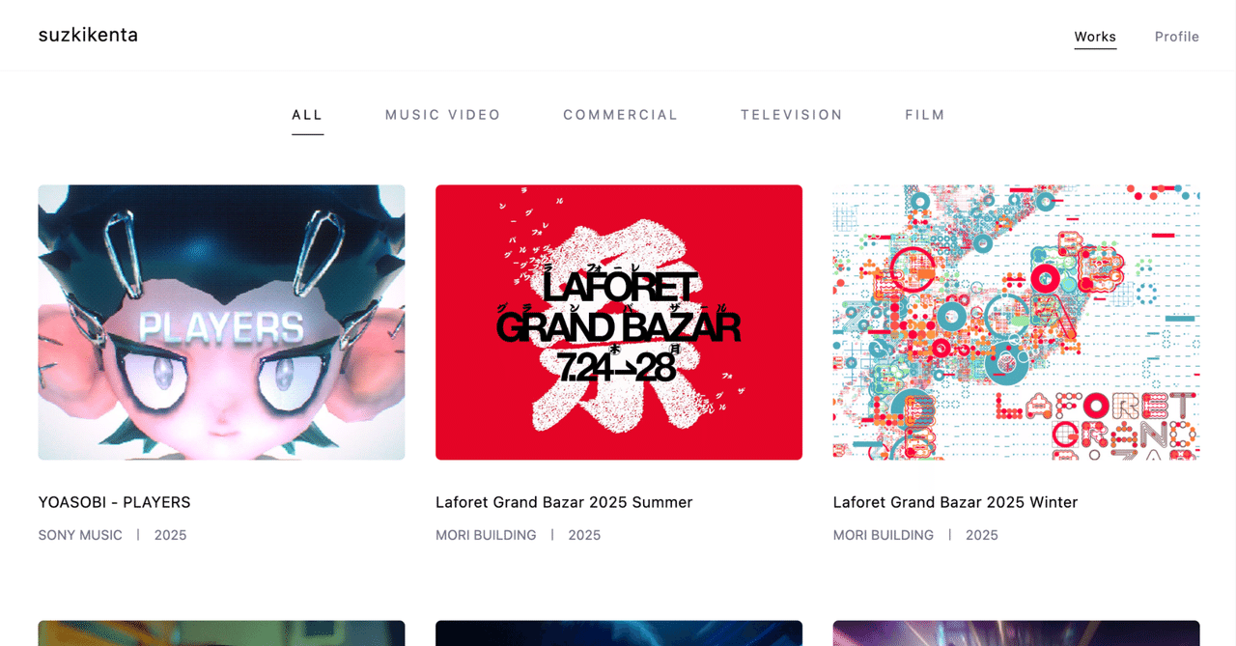Click Laforet Grand Bazar 2025 Summer title

pyautogui.click(x=564, y=502)
